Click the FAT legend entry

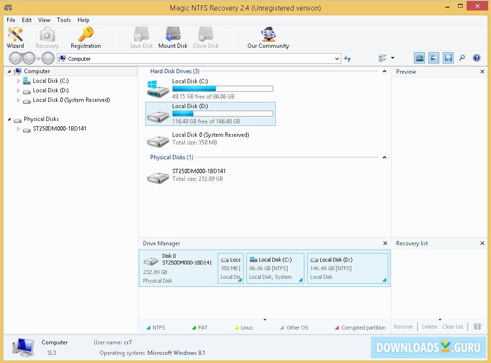pyautogui.click(x=200, y=328)
